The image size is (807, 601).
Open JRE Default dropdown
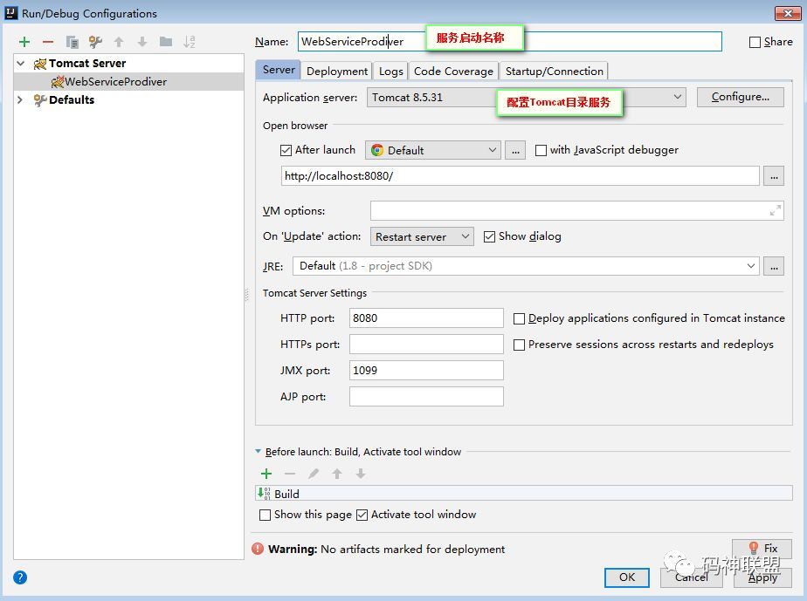pos(526,266)
